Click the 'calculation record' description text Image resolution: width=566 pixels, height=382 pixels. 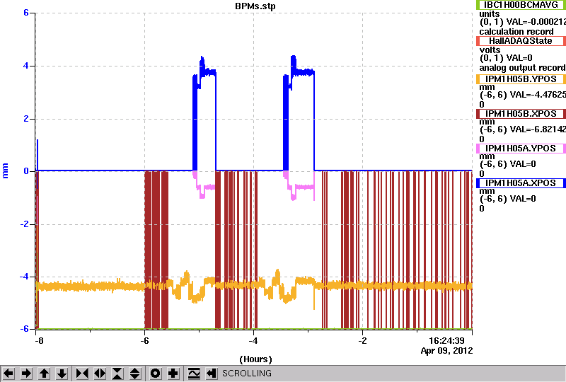pos(516,32)
